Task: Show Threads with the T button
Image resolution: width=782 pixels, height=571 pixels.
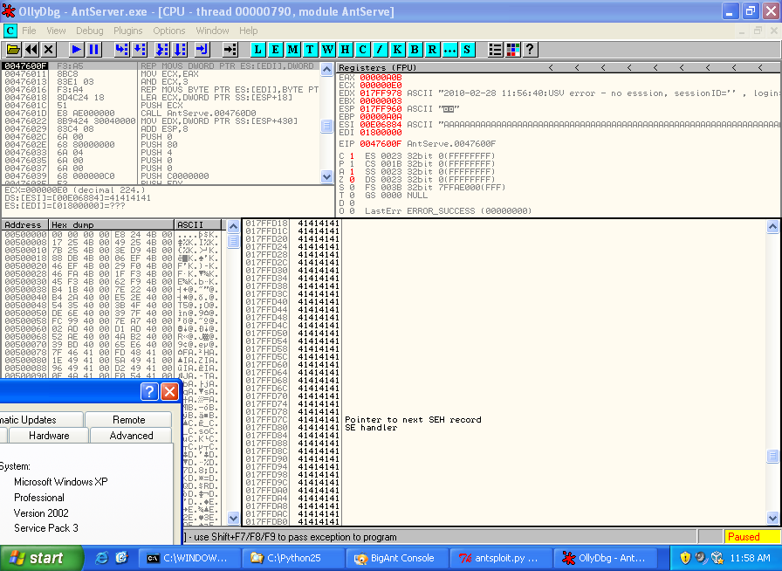Action: [310, 50]
